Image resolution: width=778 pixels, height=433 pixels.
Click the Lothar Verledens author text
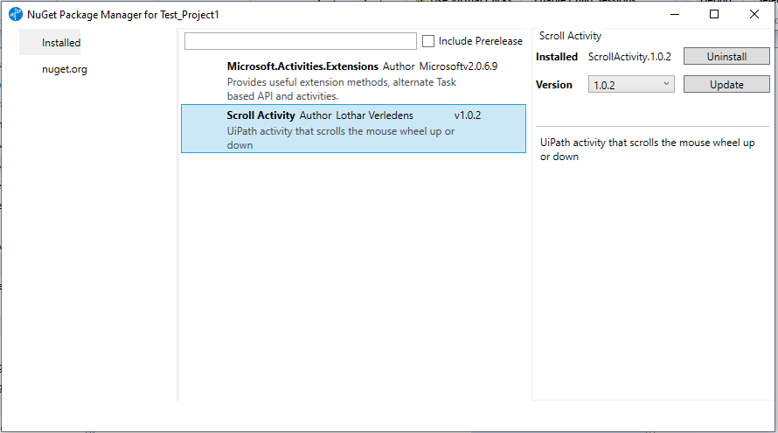(x=375, y=115)
